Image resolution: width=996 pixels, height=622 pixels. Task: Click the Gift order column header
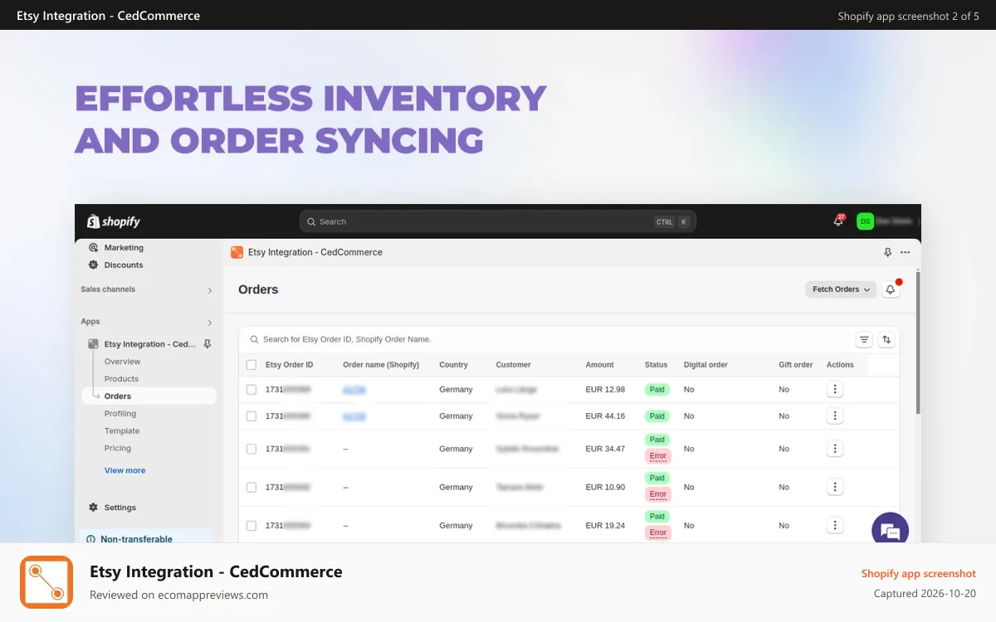(x=796, y=365)
